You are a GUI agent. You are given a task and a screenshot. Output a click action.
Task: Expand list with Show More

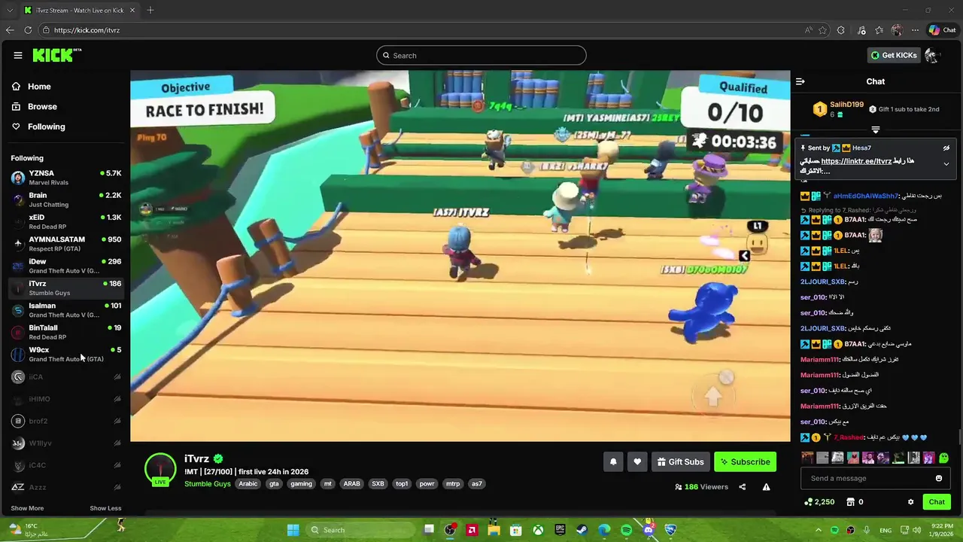[x=27, y=508]
